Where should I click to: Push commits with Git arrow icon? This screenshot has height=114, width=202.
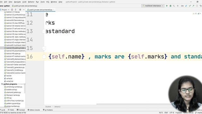tap(193, 6)
